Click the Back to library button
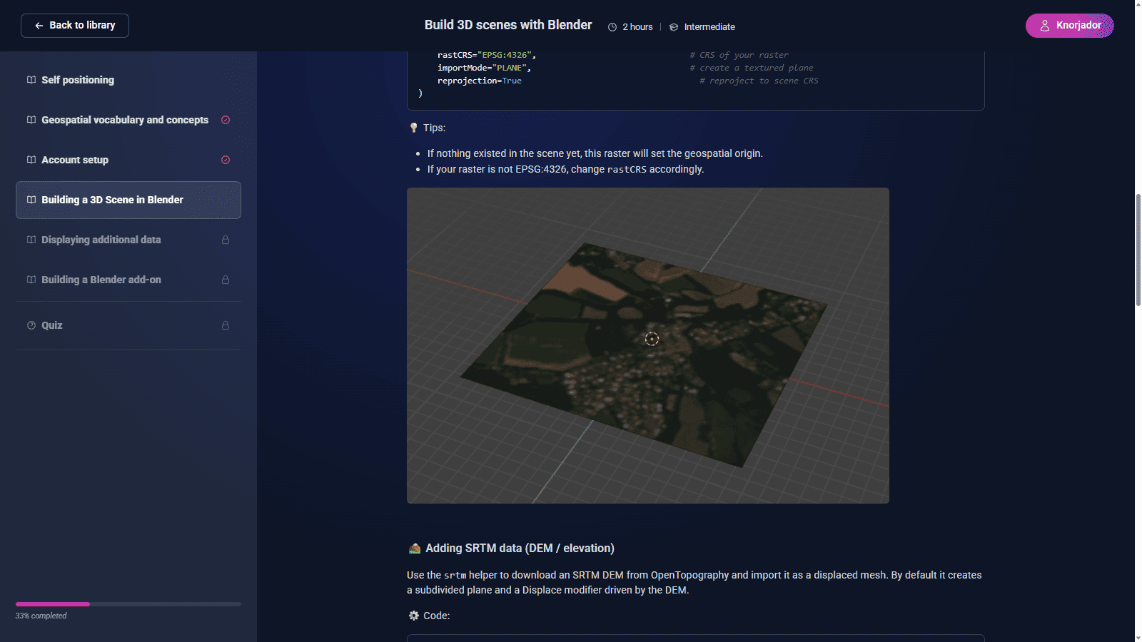 pos(75,26)
